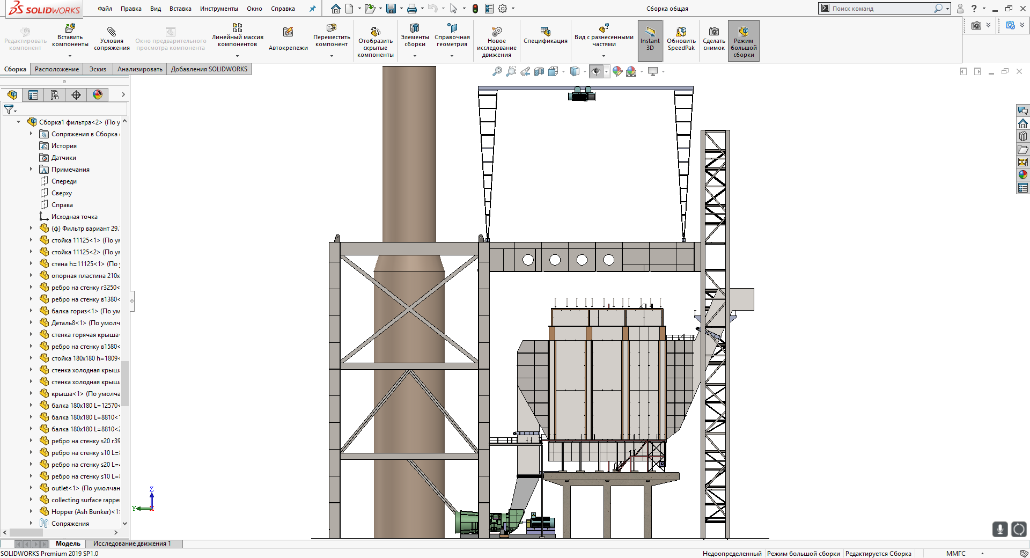This screenshot has width=1030, height=558.
Task: Click the МMГС unit system status button
Action: 955,554
